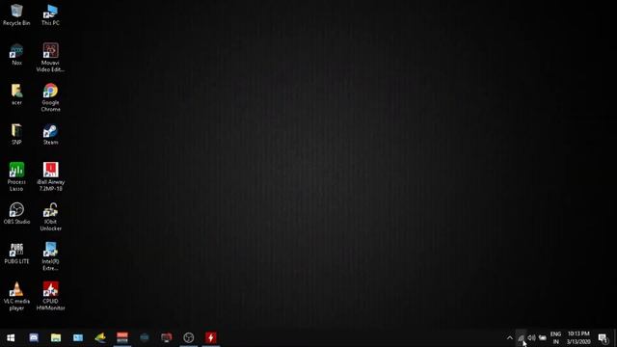This screenshot has height=347, width=617.
Task: Select the Process Lasso desktop icon
Action: pos(16,177)
